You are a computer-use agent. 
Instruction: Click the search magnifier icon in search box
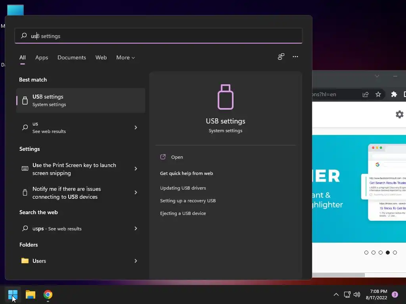[24, 36]
